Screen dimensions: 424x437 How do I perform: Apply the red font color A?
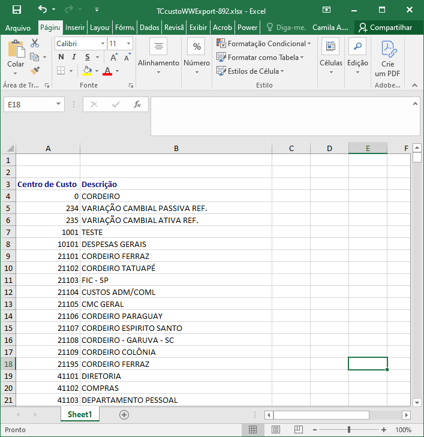point(107,71)
